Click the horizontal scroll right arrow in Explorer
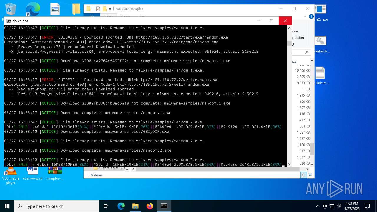Image resolution: width=377 pixels, height=212 pixels. pyautogui.click(x=307, y=169)
